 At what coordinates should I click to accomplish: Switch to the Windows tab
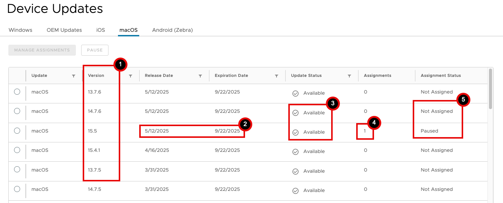(x=20, y=30)
